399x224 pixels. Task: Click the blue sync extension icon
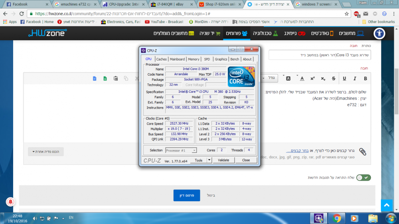[384, 14]
